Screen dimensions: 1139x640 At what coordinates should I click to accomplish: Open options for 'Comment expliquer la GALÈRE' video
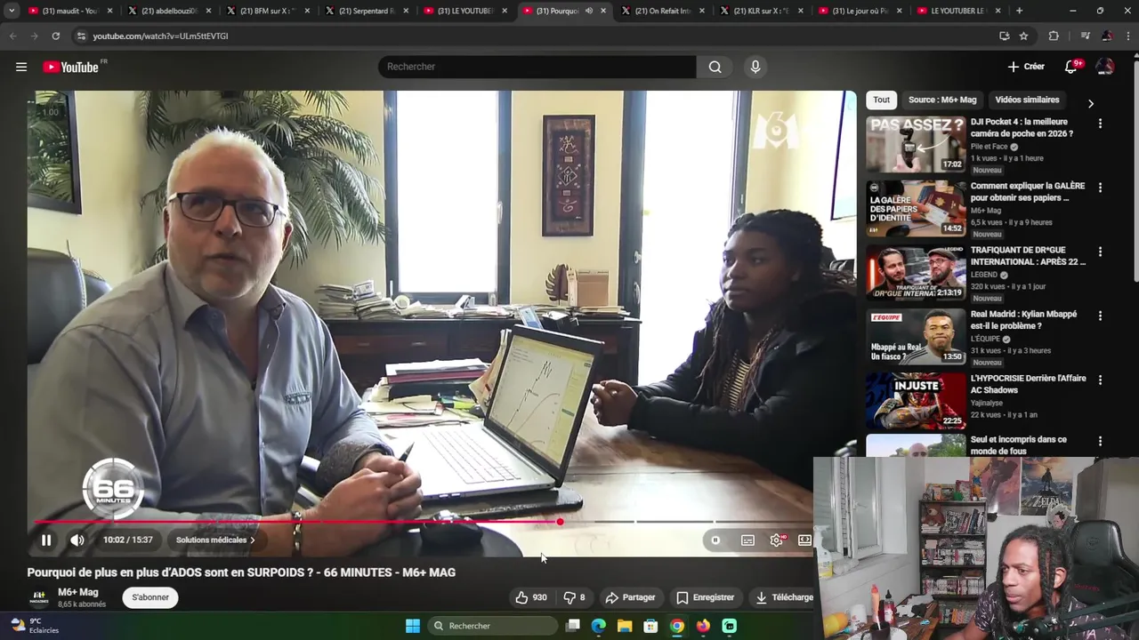(1100, 188)
